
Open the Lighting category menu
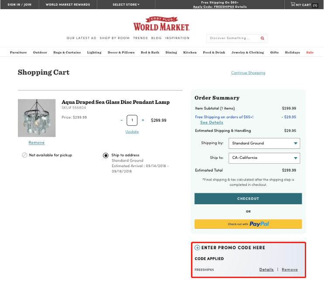coord(94,52)
